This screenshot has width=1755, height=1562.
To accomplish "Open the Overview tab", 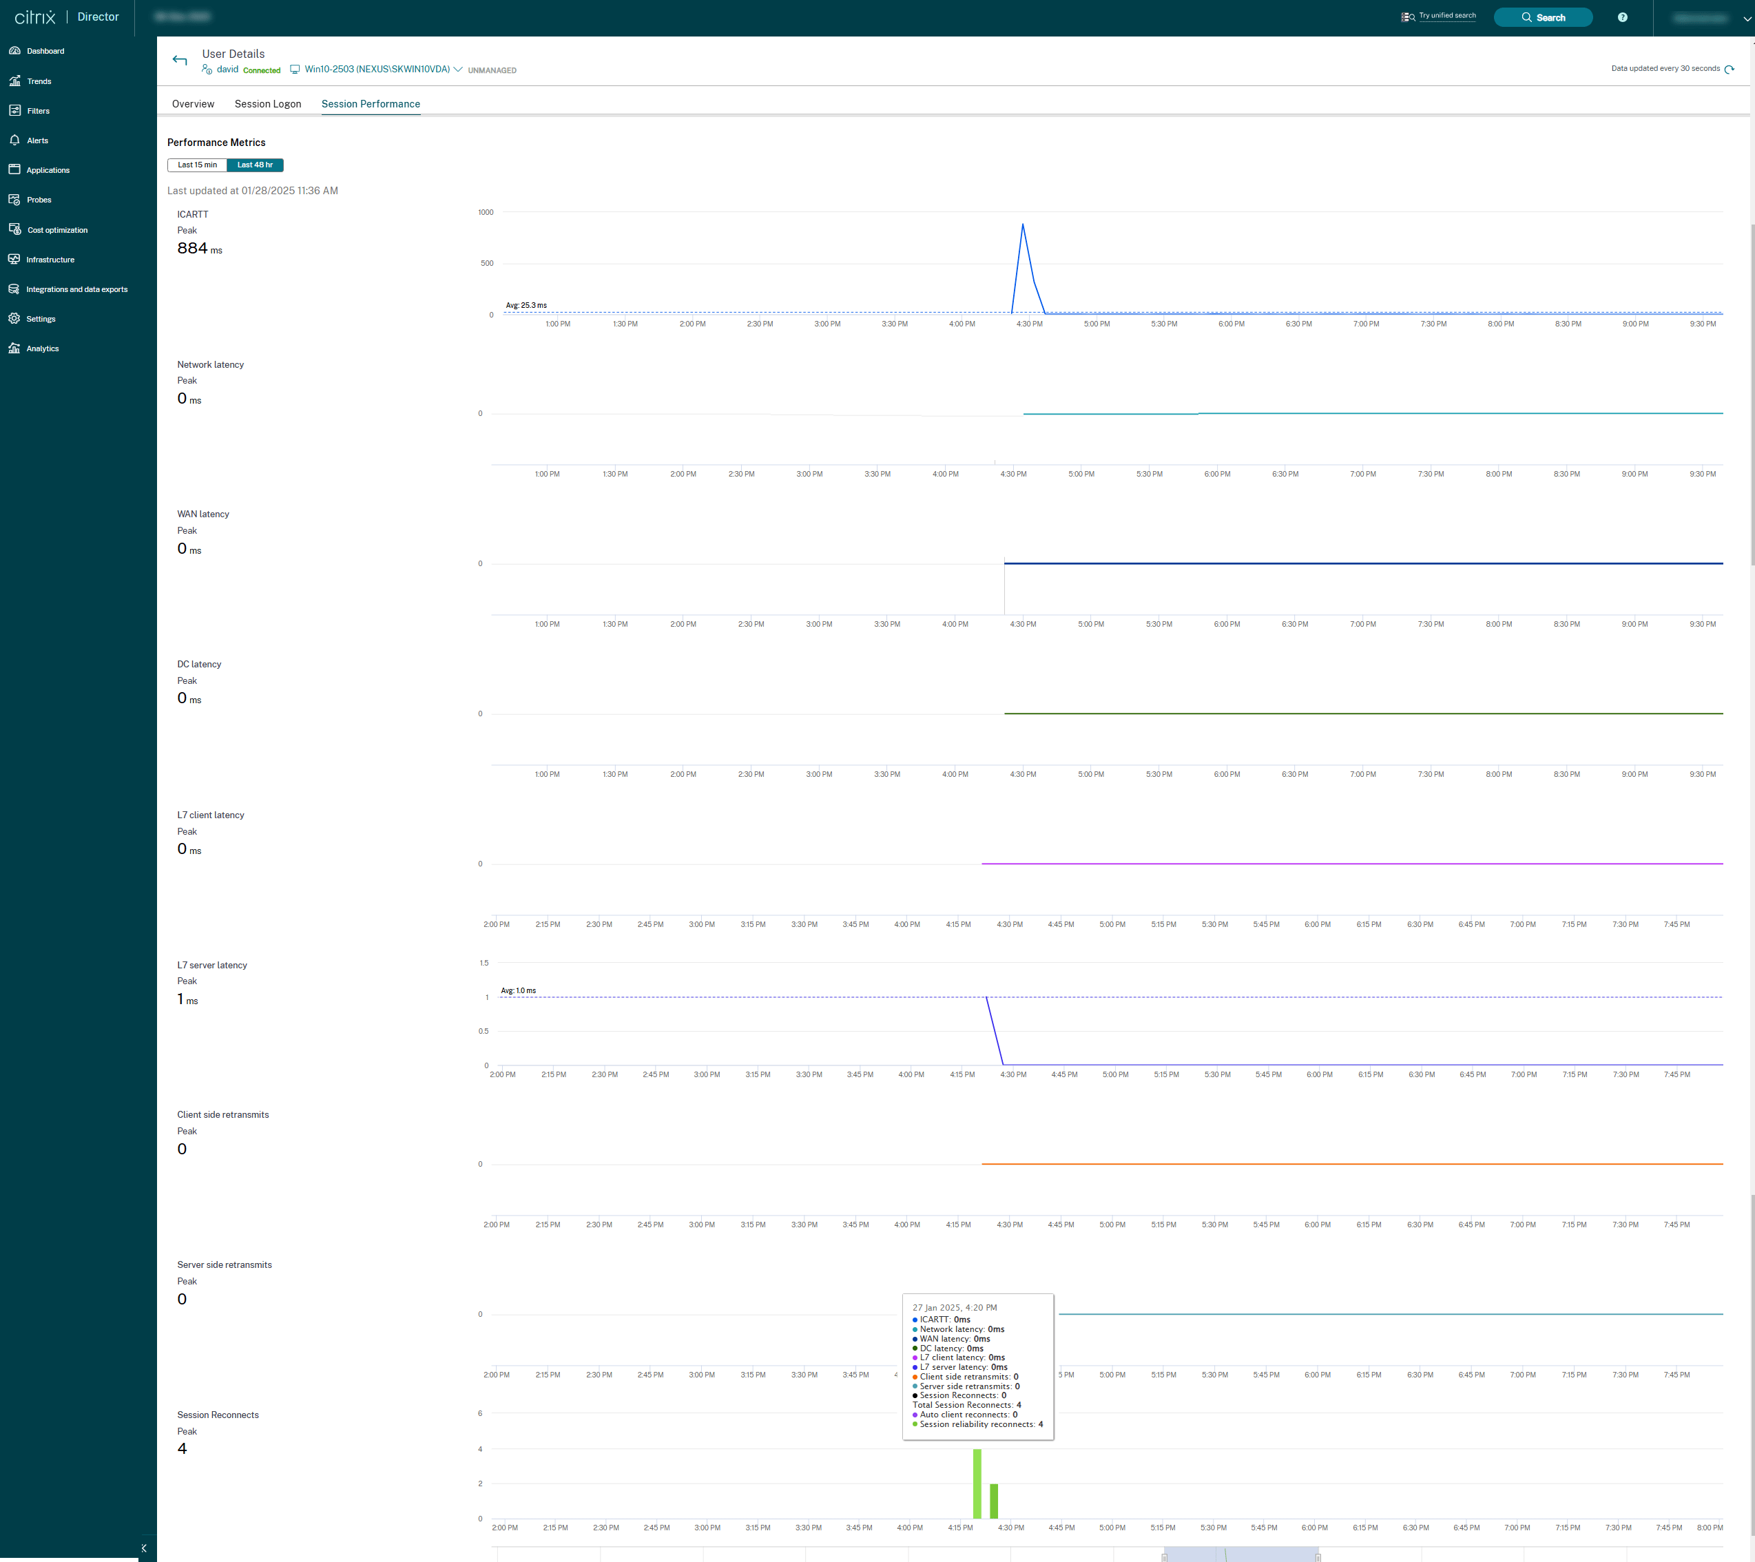I will tap(192, 104).
